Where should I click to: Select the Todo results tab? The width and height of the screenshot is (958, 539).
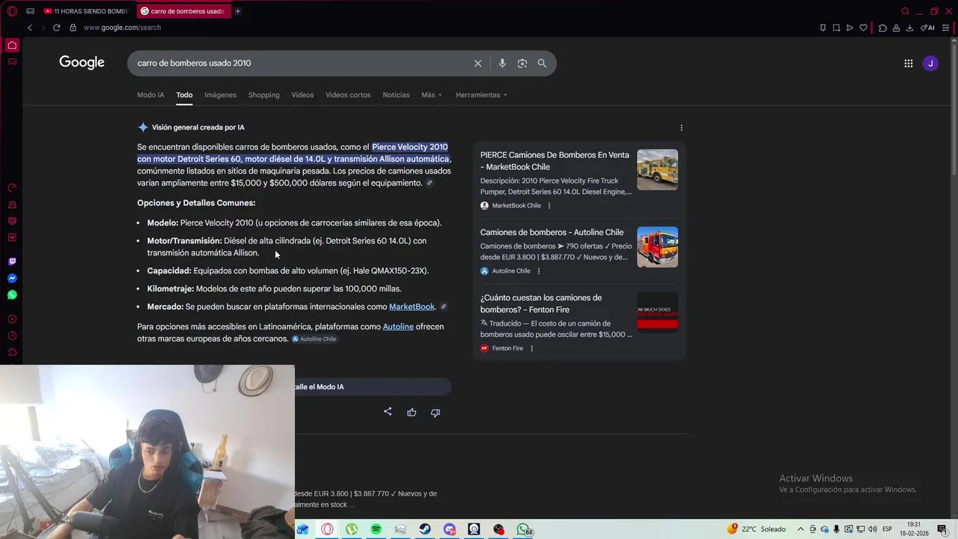(x=184, y=95)
